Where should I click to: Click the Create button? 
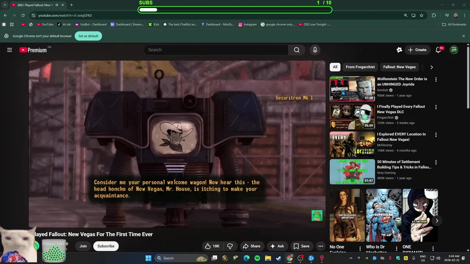[x=417, y=50]
